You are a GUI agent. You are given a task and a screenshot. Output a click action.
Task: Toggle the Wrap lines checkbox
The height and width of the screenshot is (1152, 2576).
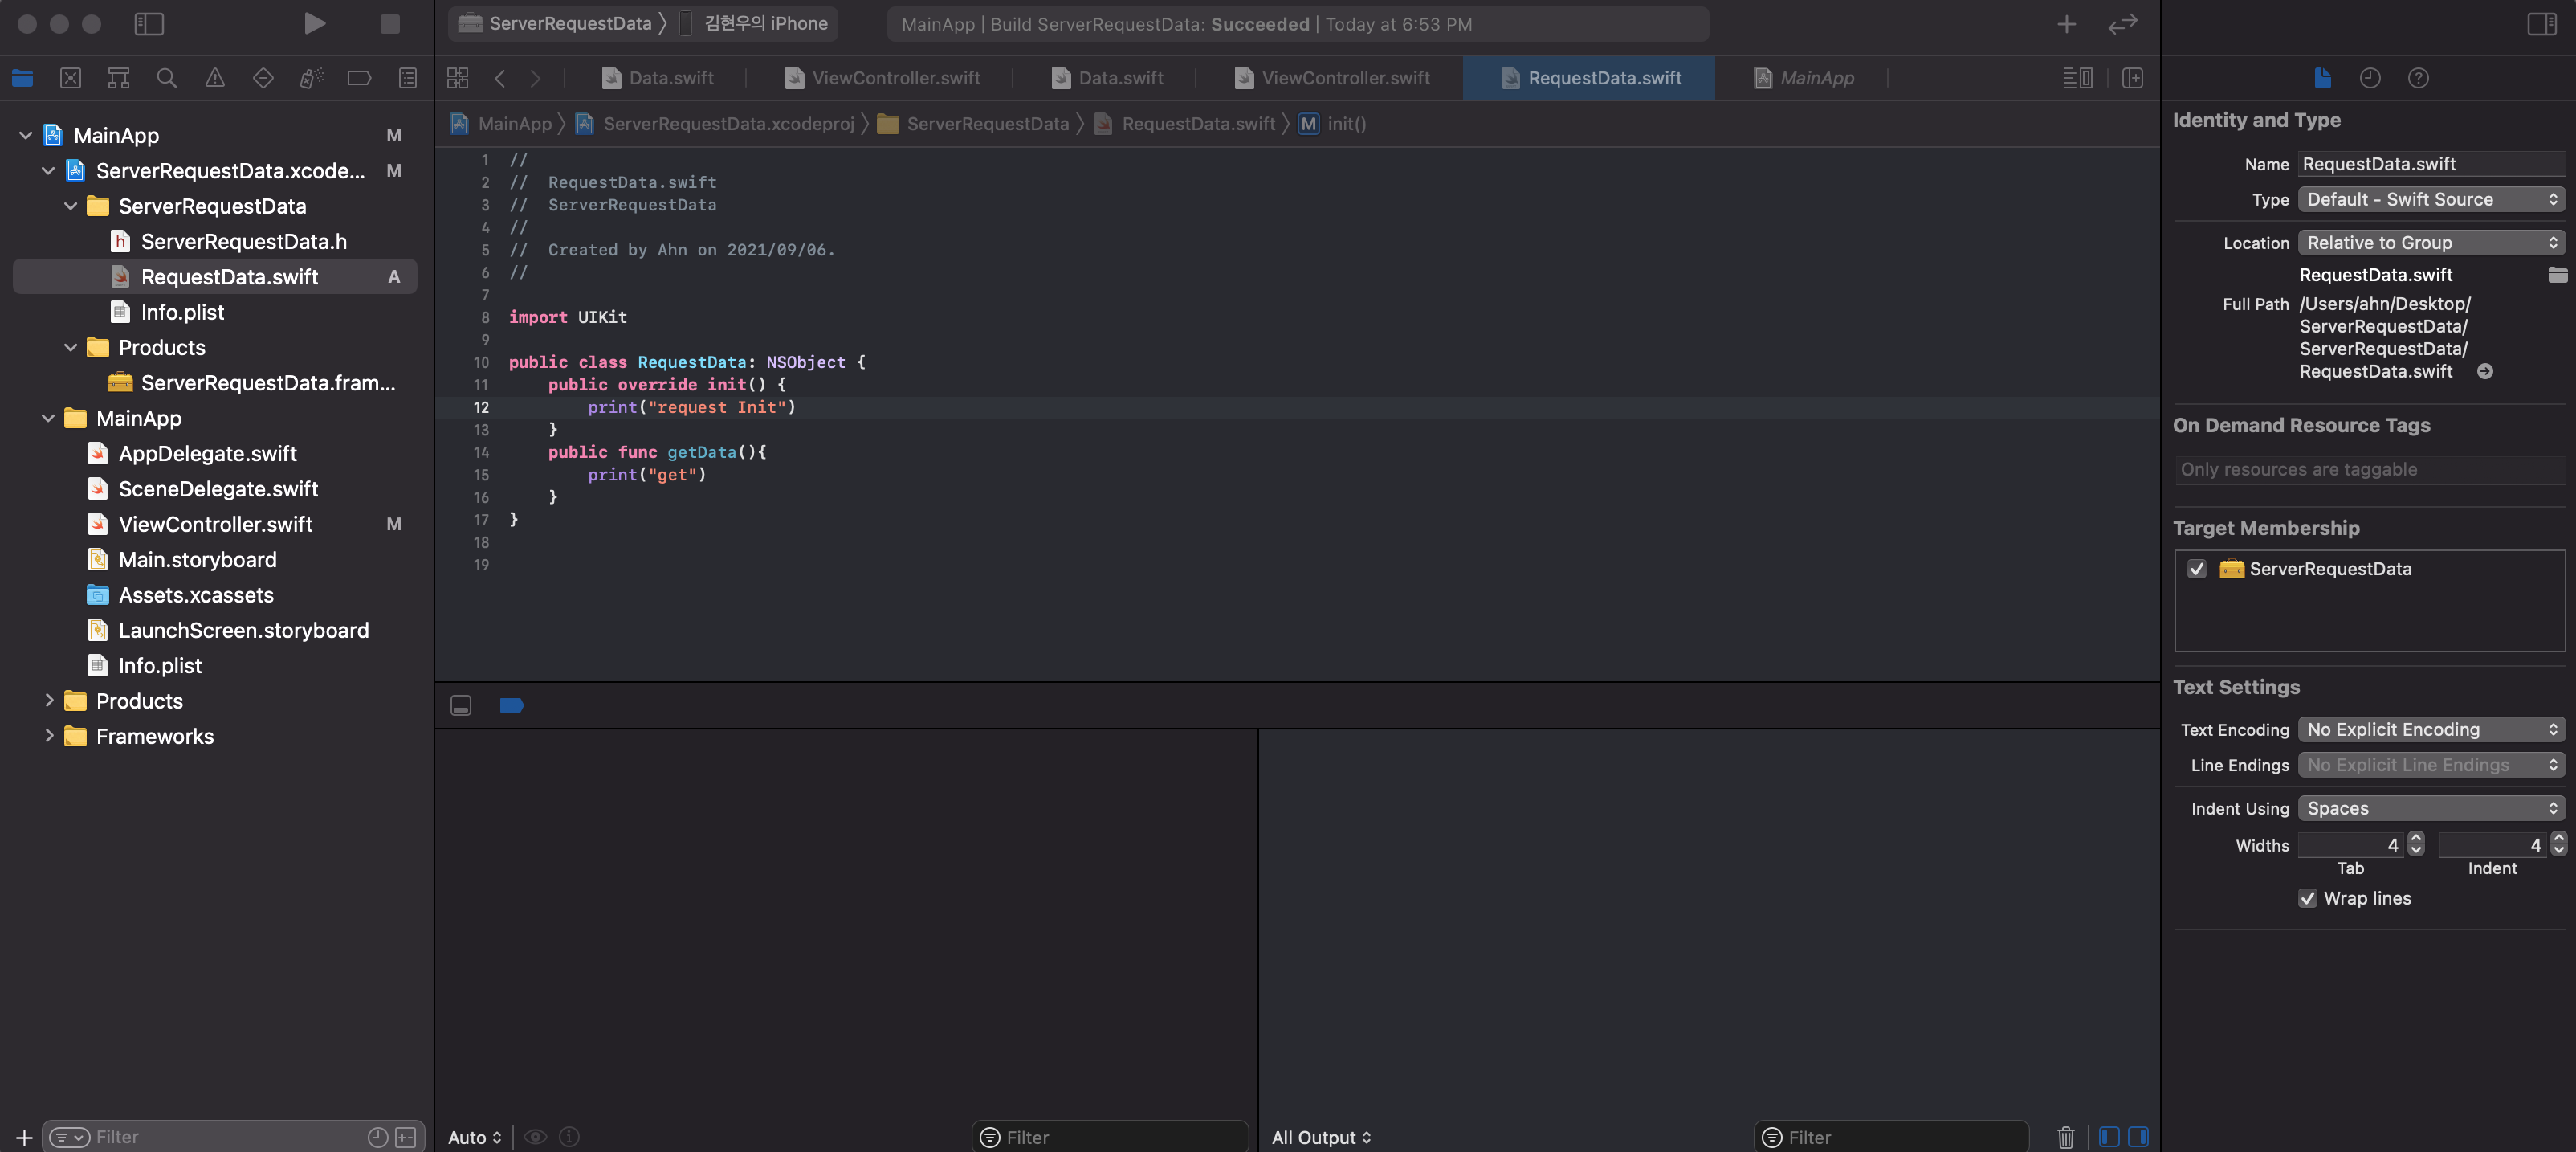click(x=2307, y=898)
